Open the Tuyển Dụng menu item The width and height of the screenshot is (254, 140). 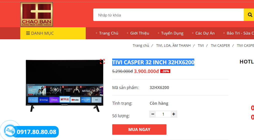pos(172,33)
